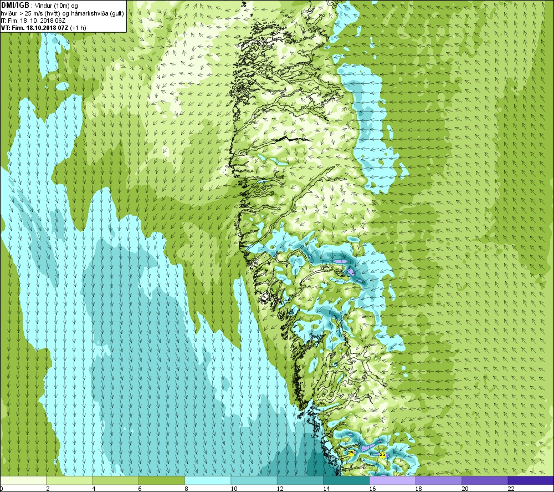Click the legend scale number 4

(x=94, y=489)
